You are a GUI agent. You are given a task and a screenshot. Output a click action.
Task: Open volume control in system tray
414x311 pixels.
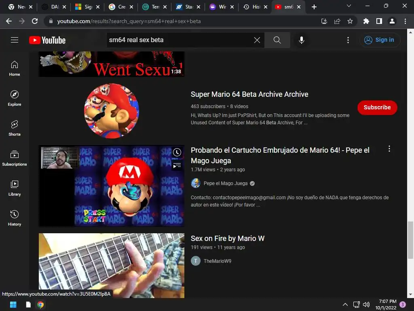pos(366,305)
